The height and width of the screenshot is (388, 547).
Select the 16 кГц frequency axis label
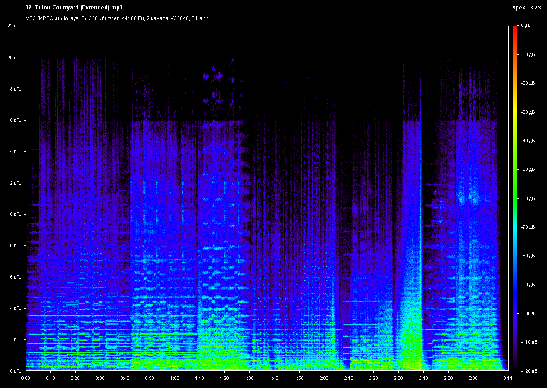tap(15, 121)
